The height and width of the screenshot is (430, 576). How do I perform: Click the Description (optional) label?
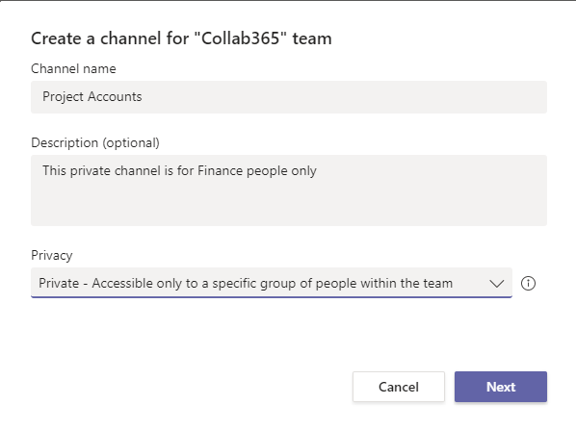point(95,142)
